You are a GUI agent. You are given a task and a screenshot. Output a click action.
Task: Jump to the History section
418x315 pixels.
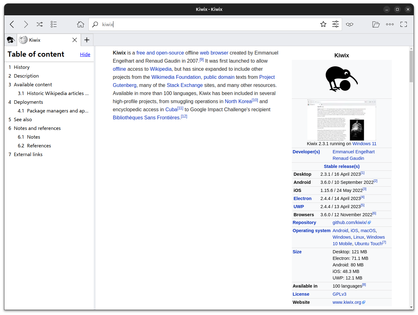22,67
